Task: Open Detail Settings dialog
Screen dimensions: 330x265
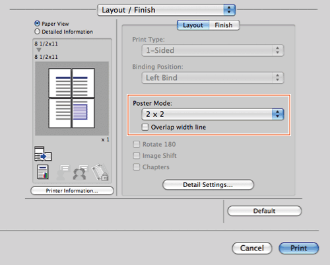Action: click(x=208, y=184)
